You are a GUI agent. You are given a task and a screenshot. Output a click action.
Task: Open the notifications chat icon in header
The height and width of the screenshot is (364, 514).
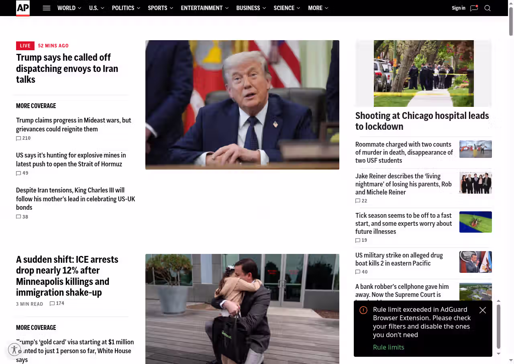(474, 8)
